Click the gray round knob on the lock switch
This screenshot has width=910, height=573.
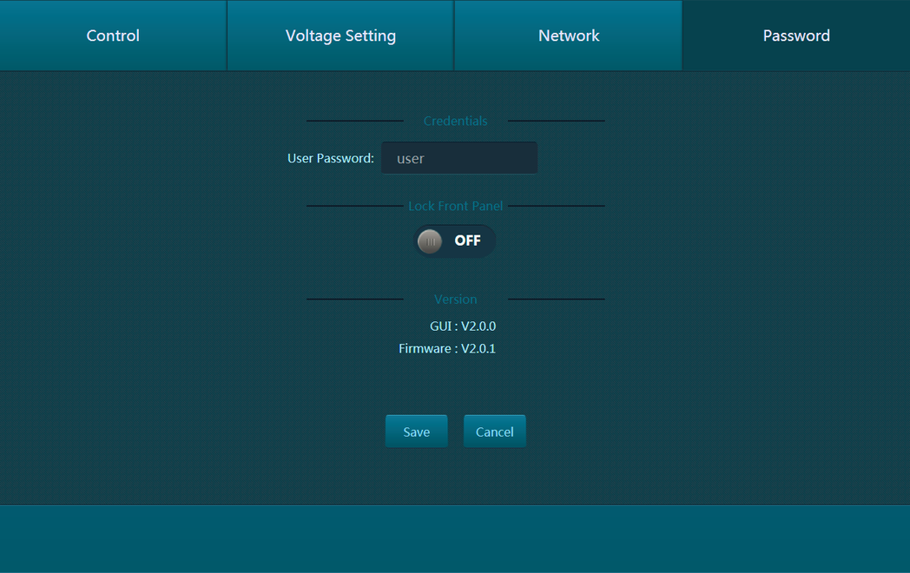coord(430,241)
